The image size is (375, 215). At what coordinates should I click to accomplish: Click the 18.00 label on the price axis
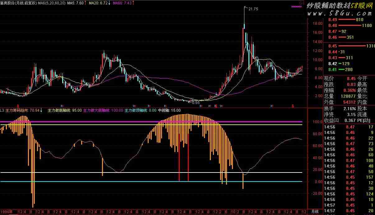coord(317,23)
